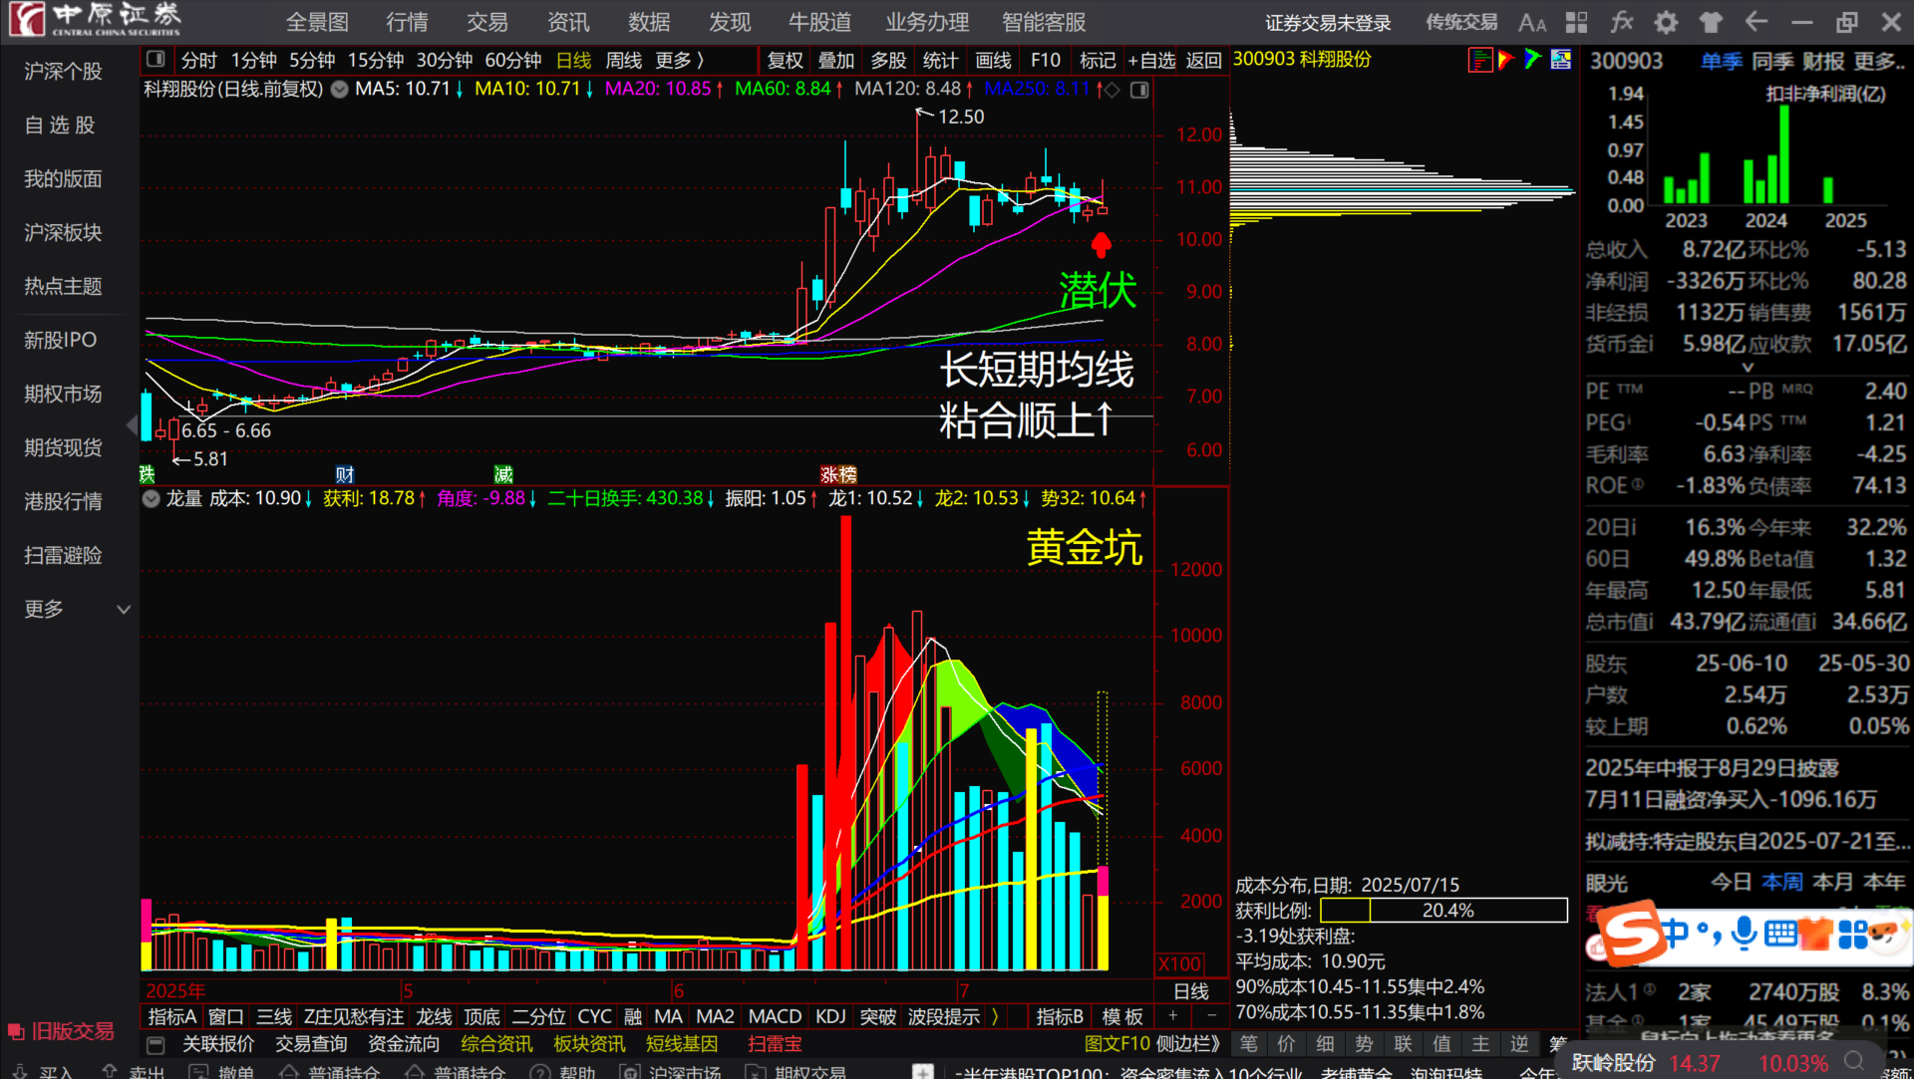The height and width of the screenshot is (1079, 1914).
Task: Expand financial data down chevron below 货币金
Action: point(1747,368)
